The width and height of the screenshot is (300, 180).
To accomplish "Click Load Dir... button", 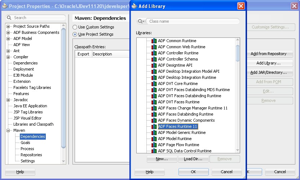I will click(193, 159).
